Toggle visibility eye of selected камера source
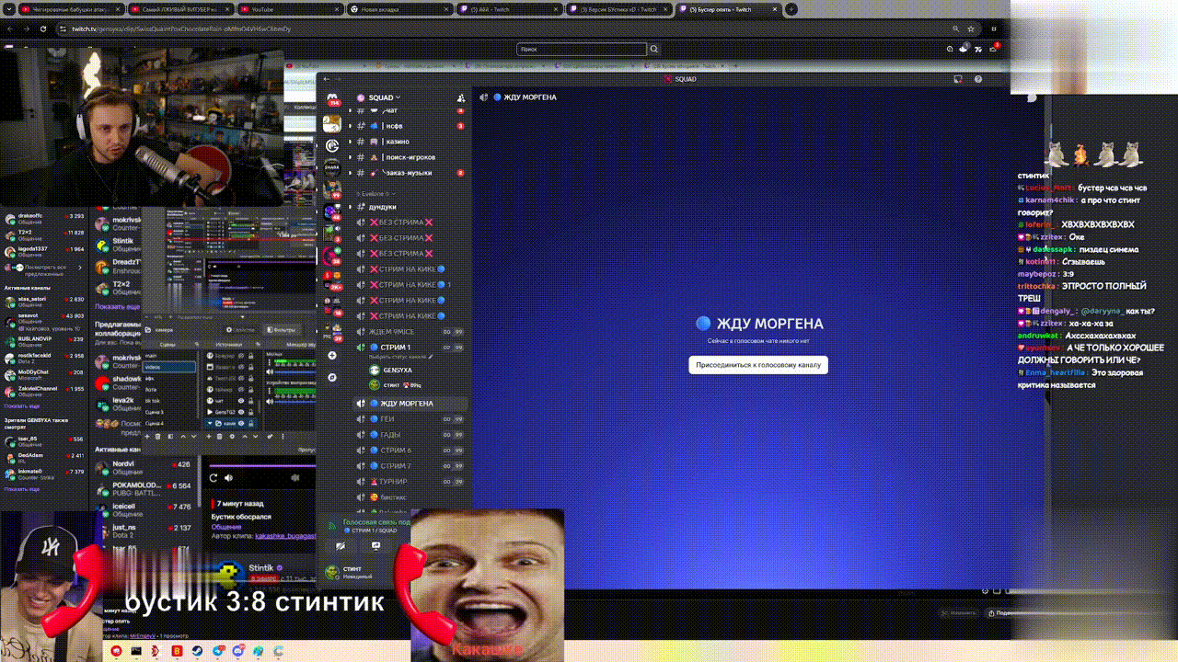 (x=243, y=423)
